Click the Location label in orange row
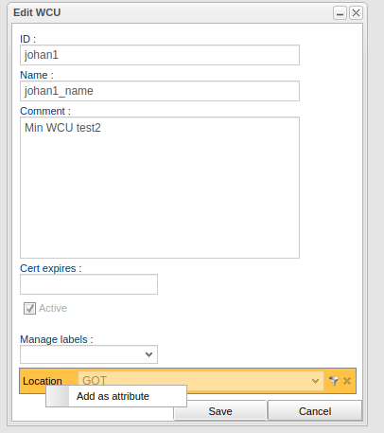The height and width of the screenshot is (433, 384). pyautogui.click(x=43, y=381)
